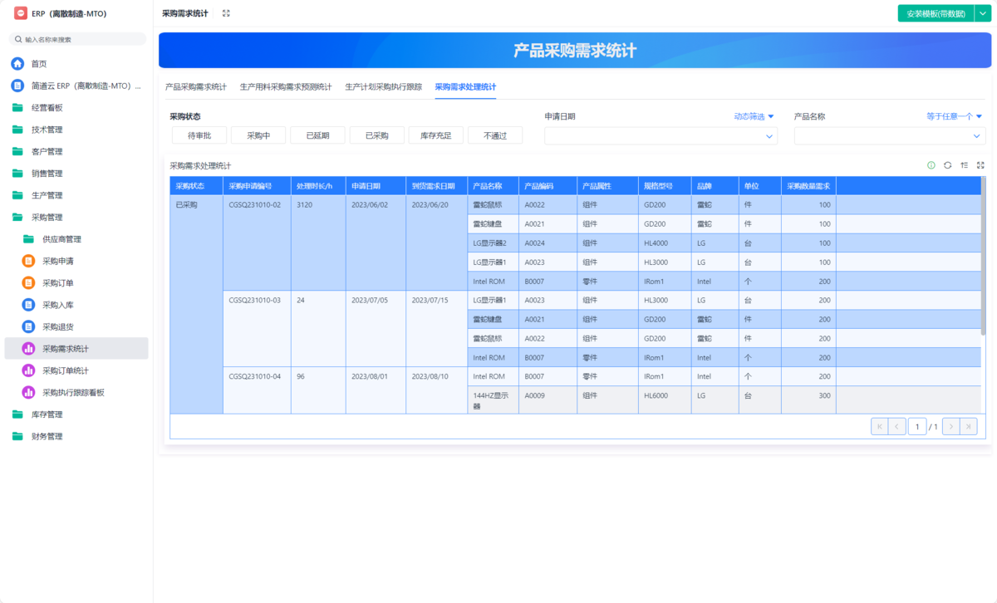Expand the 采购需求处理统计 table to fullscreen

[x=980, y=165]
